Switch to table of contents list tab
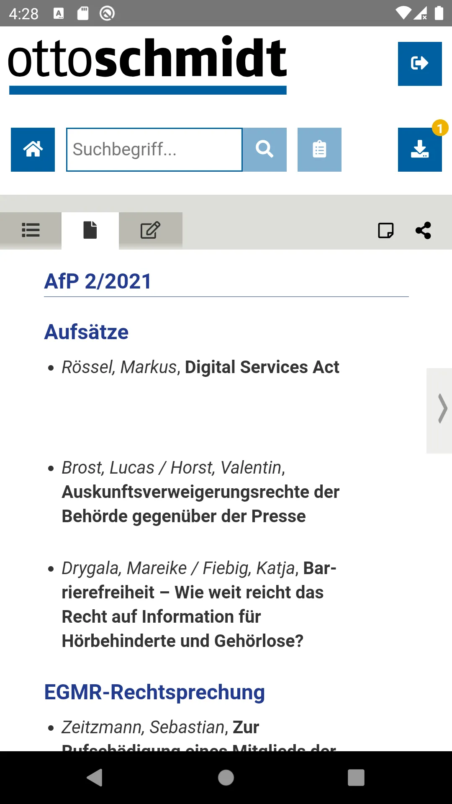452x804 pixels. [x=31, y=230]
